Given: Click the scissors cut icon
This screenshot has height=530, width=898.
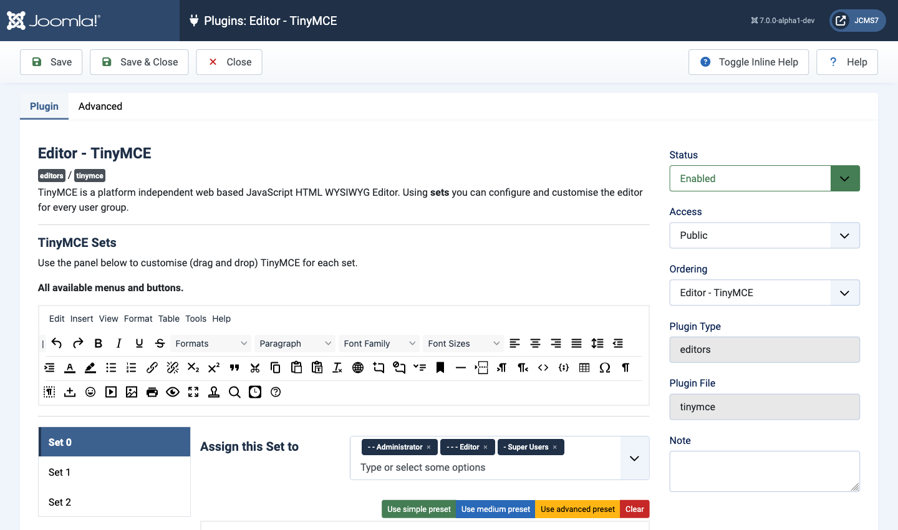Looking at the screenshot, I should point(255,367).
